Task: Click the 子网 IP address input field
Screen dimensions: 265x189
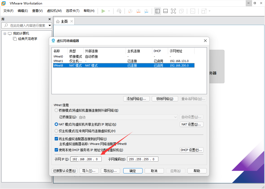Action: coord(86,159)
